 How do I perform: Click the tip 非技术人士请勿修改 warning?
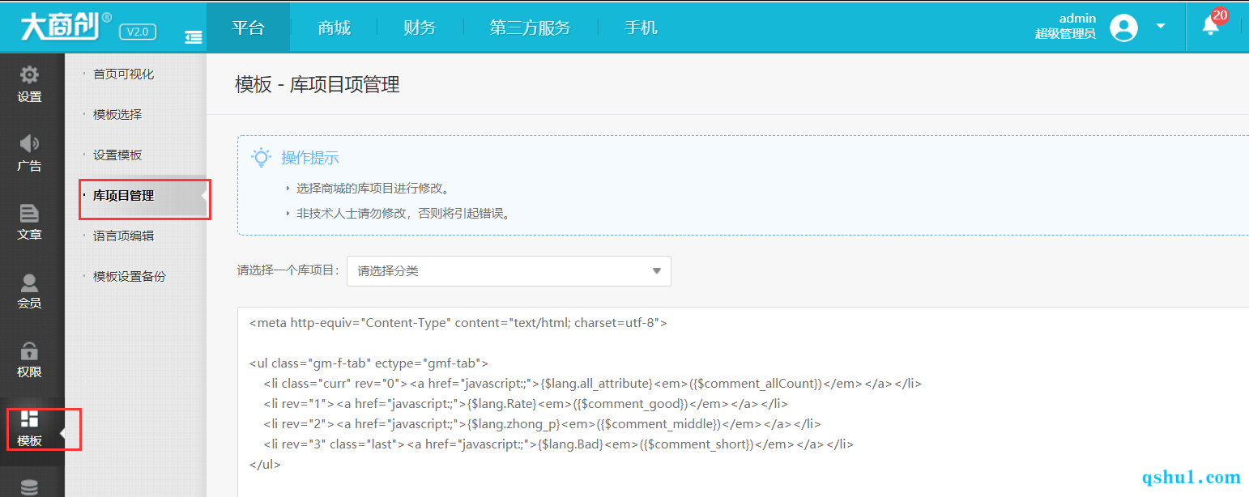tap(403, 214)
